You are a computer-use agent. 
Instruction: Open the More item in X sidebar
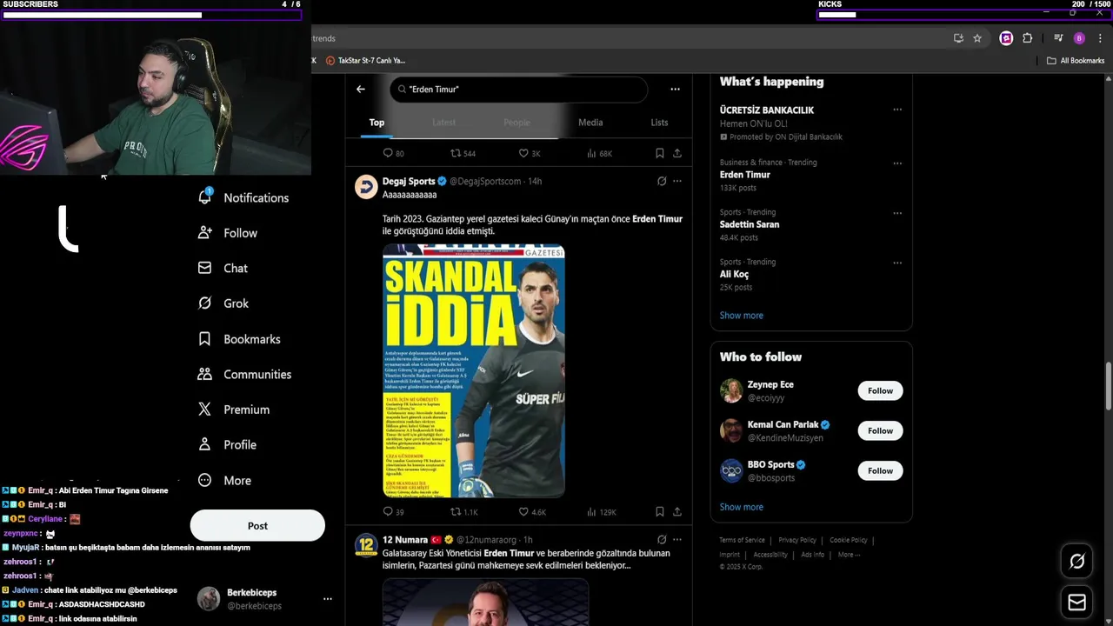click(x=225, y=480)
